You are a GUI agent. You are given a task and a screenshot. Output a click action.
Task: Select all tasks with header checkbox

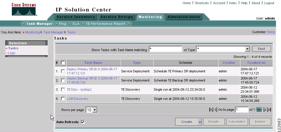[x=63, y=63]
